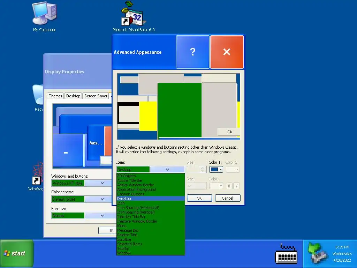Open the font Color swatch dropdown

pos(216,186)
